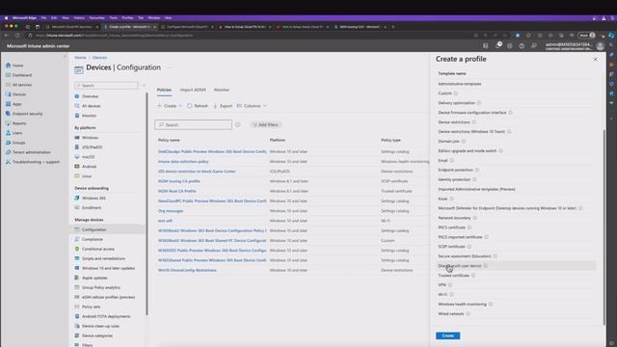Switch to the Import ADMX tab
617x347 pixels.
pyautogui.click(x=193, y=90)
